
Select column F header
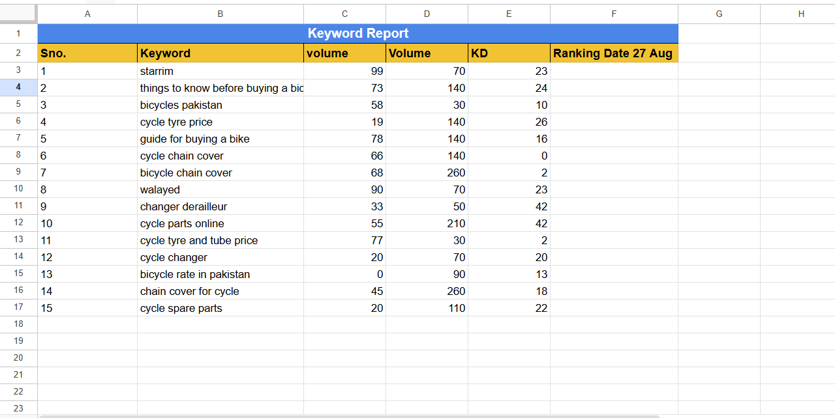pos(614,14)
